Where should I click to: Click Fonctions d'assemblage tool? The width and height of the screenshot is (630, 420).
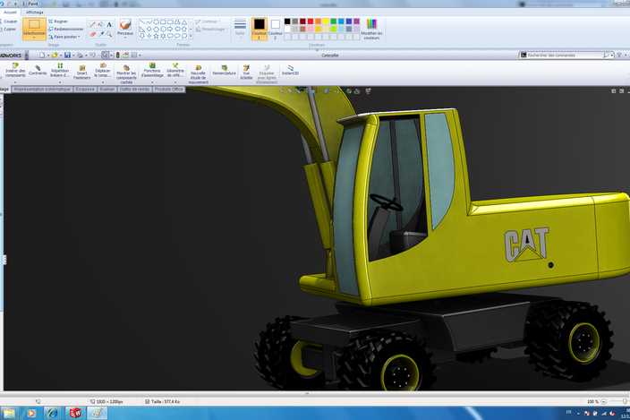[x=153, y=70]
